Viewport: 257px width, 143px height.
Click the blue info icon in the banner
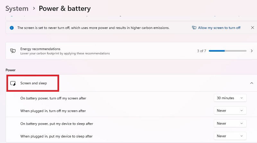point(12,28)
